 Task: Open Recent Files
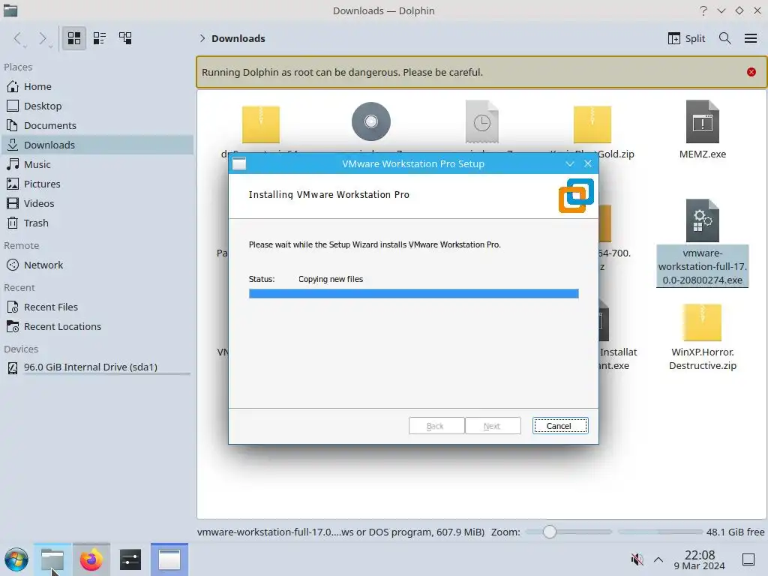click(x=97, y=307)
